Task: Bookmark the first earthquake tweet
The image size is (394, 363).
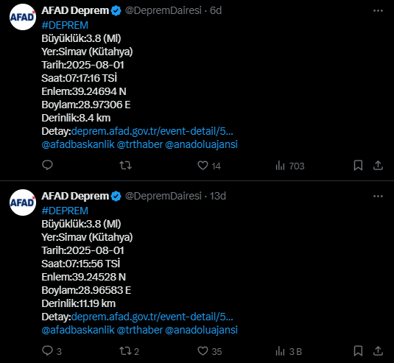Action: (x=358, y=166)
